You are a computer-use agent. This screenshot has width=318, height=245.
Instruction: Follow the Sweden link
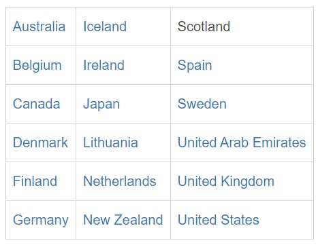click(202, 104)
